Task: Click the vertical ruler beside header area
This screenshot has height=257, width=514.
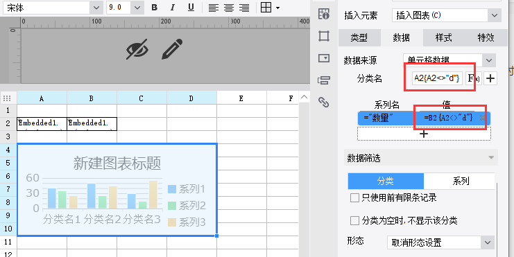Action: (x=12, y=55)
